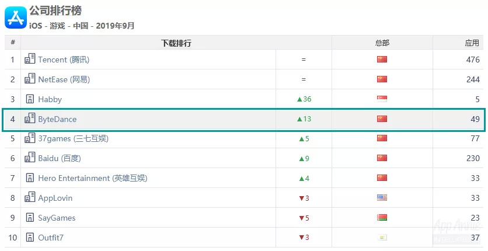This screenshot has width=488, height=251.
Task: Click the building icon beside Outfit7
Action: [30, 238]
